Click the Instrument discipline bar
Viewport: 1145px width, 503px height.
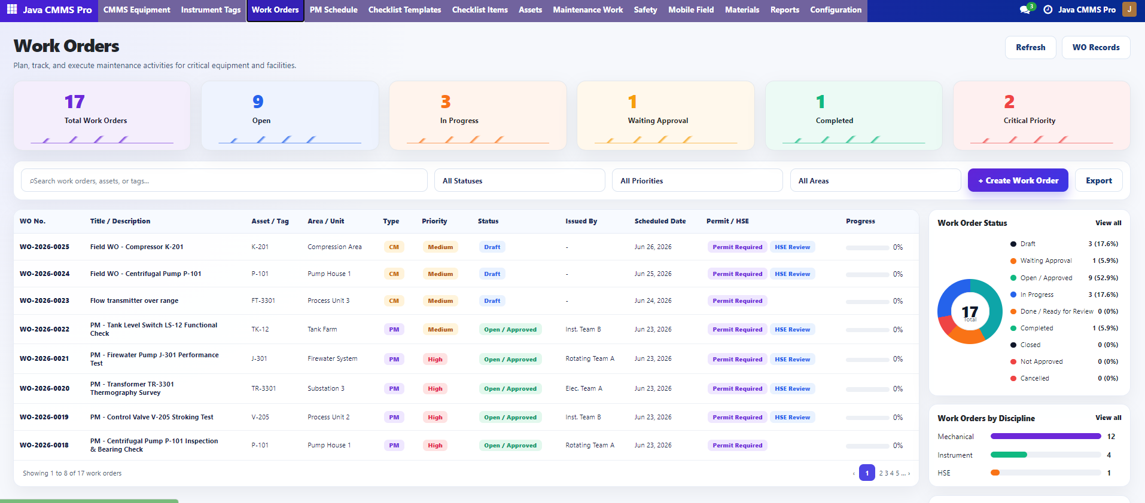tap(1046, 455)
